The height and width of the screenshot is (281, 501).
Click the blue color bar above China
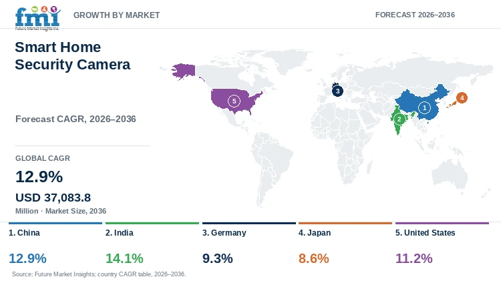[55, 223]
